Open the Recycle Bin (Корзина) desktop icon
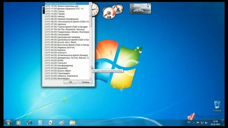228x128 pixels. pyautogui.click(x=217, y=106)
